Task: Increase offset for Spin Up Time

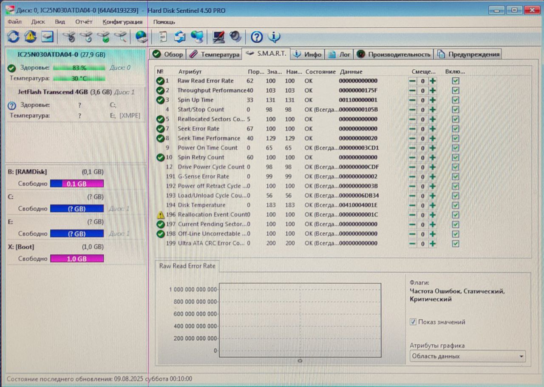Action: [433, 100]
